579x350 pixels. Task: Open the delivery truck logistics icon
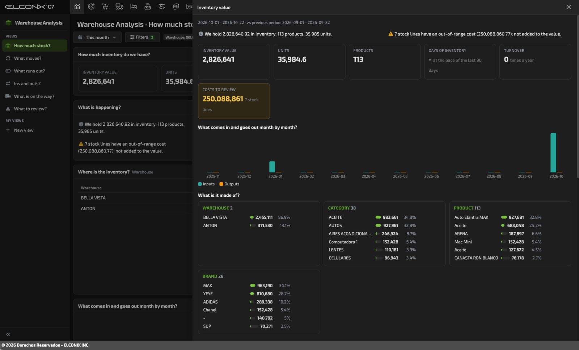tap(119, 7)
